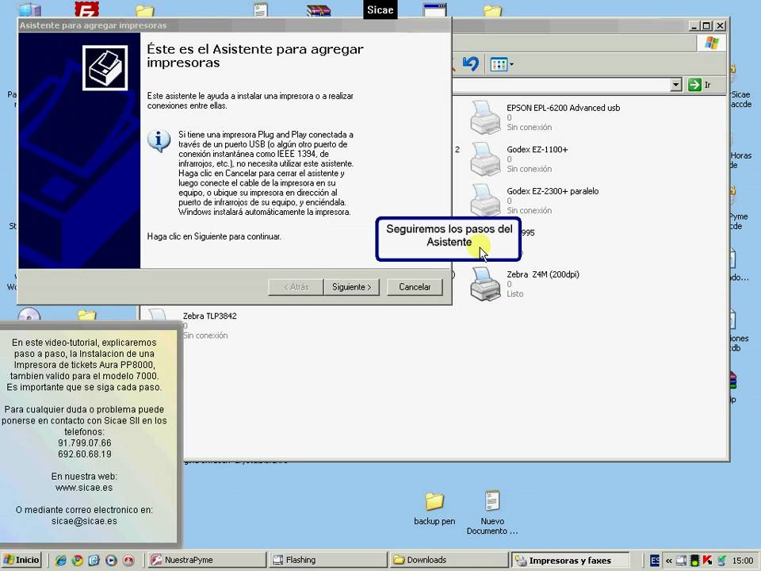The width and height of the screenshot is (761, 571).
Task: Switch to Impresoras y faxes taskbar window
Action: 571,561
